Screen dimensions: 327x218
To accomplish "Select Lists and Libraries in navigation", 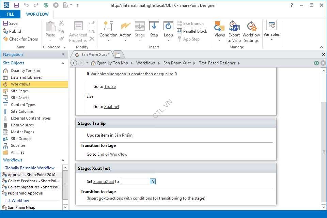I will coord(26,77).
